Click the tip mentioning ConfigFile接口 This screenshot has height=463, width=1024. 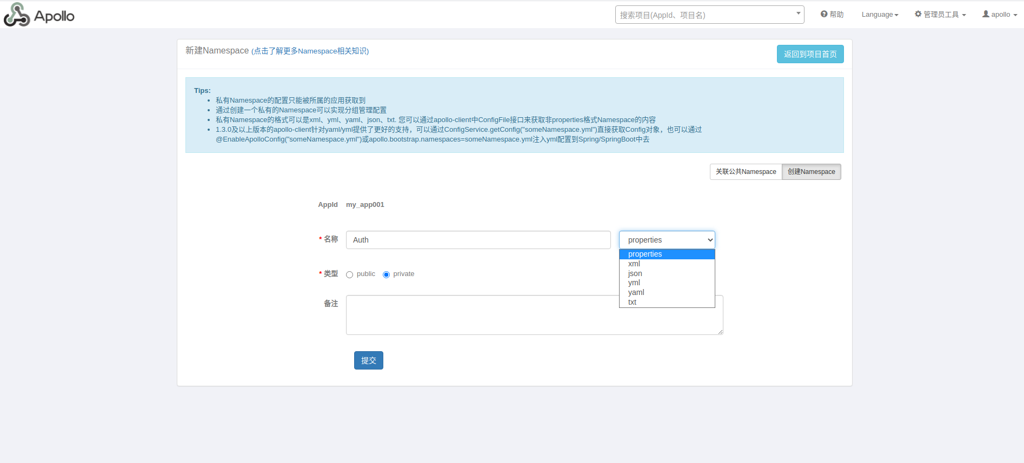coord(436,120)
